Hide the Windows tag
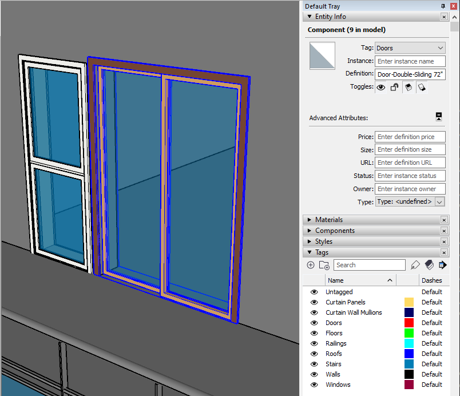 314,385
